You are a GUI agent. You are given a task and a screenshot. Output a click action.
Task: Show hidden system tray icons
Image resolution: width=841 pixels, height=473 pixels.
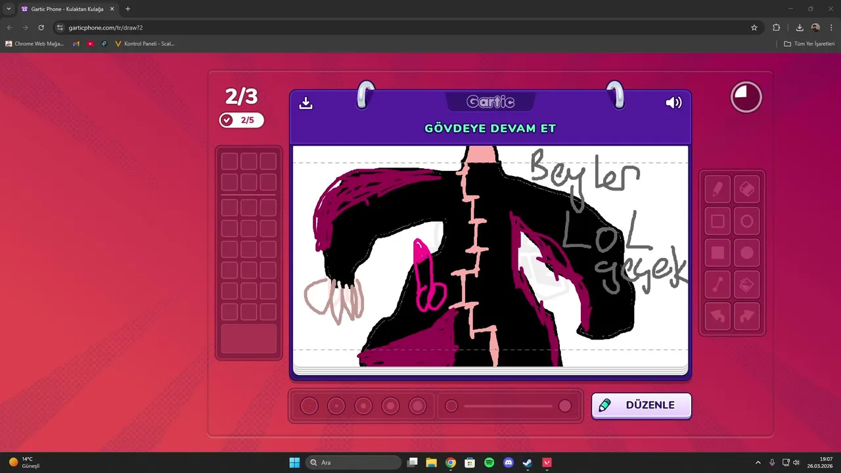point(758,462)
